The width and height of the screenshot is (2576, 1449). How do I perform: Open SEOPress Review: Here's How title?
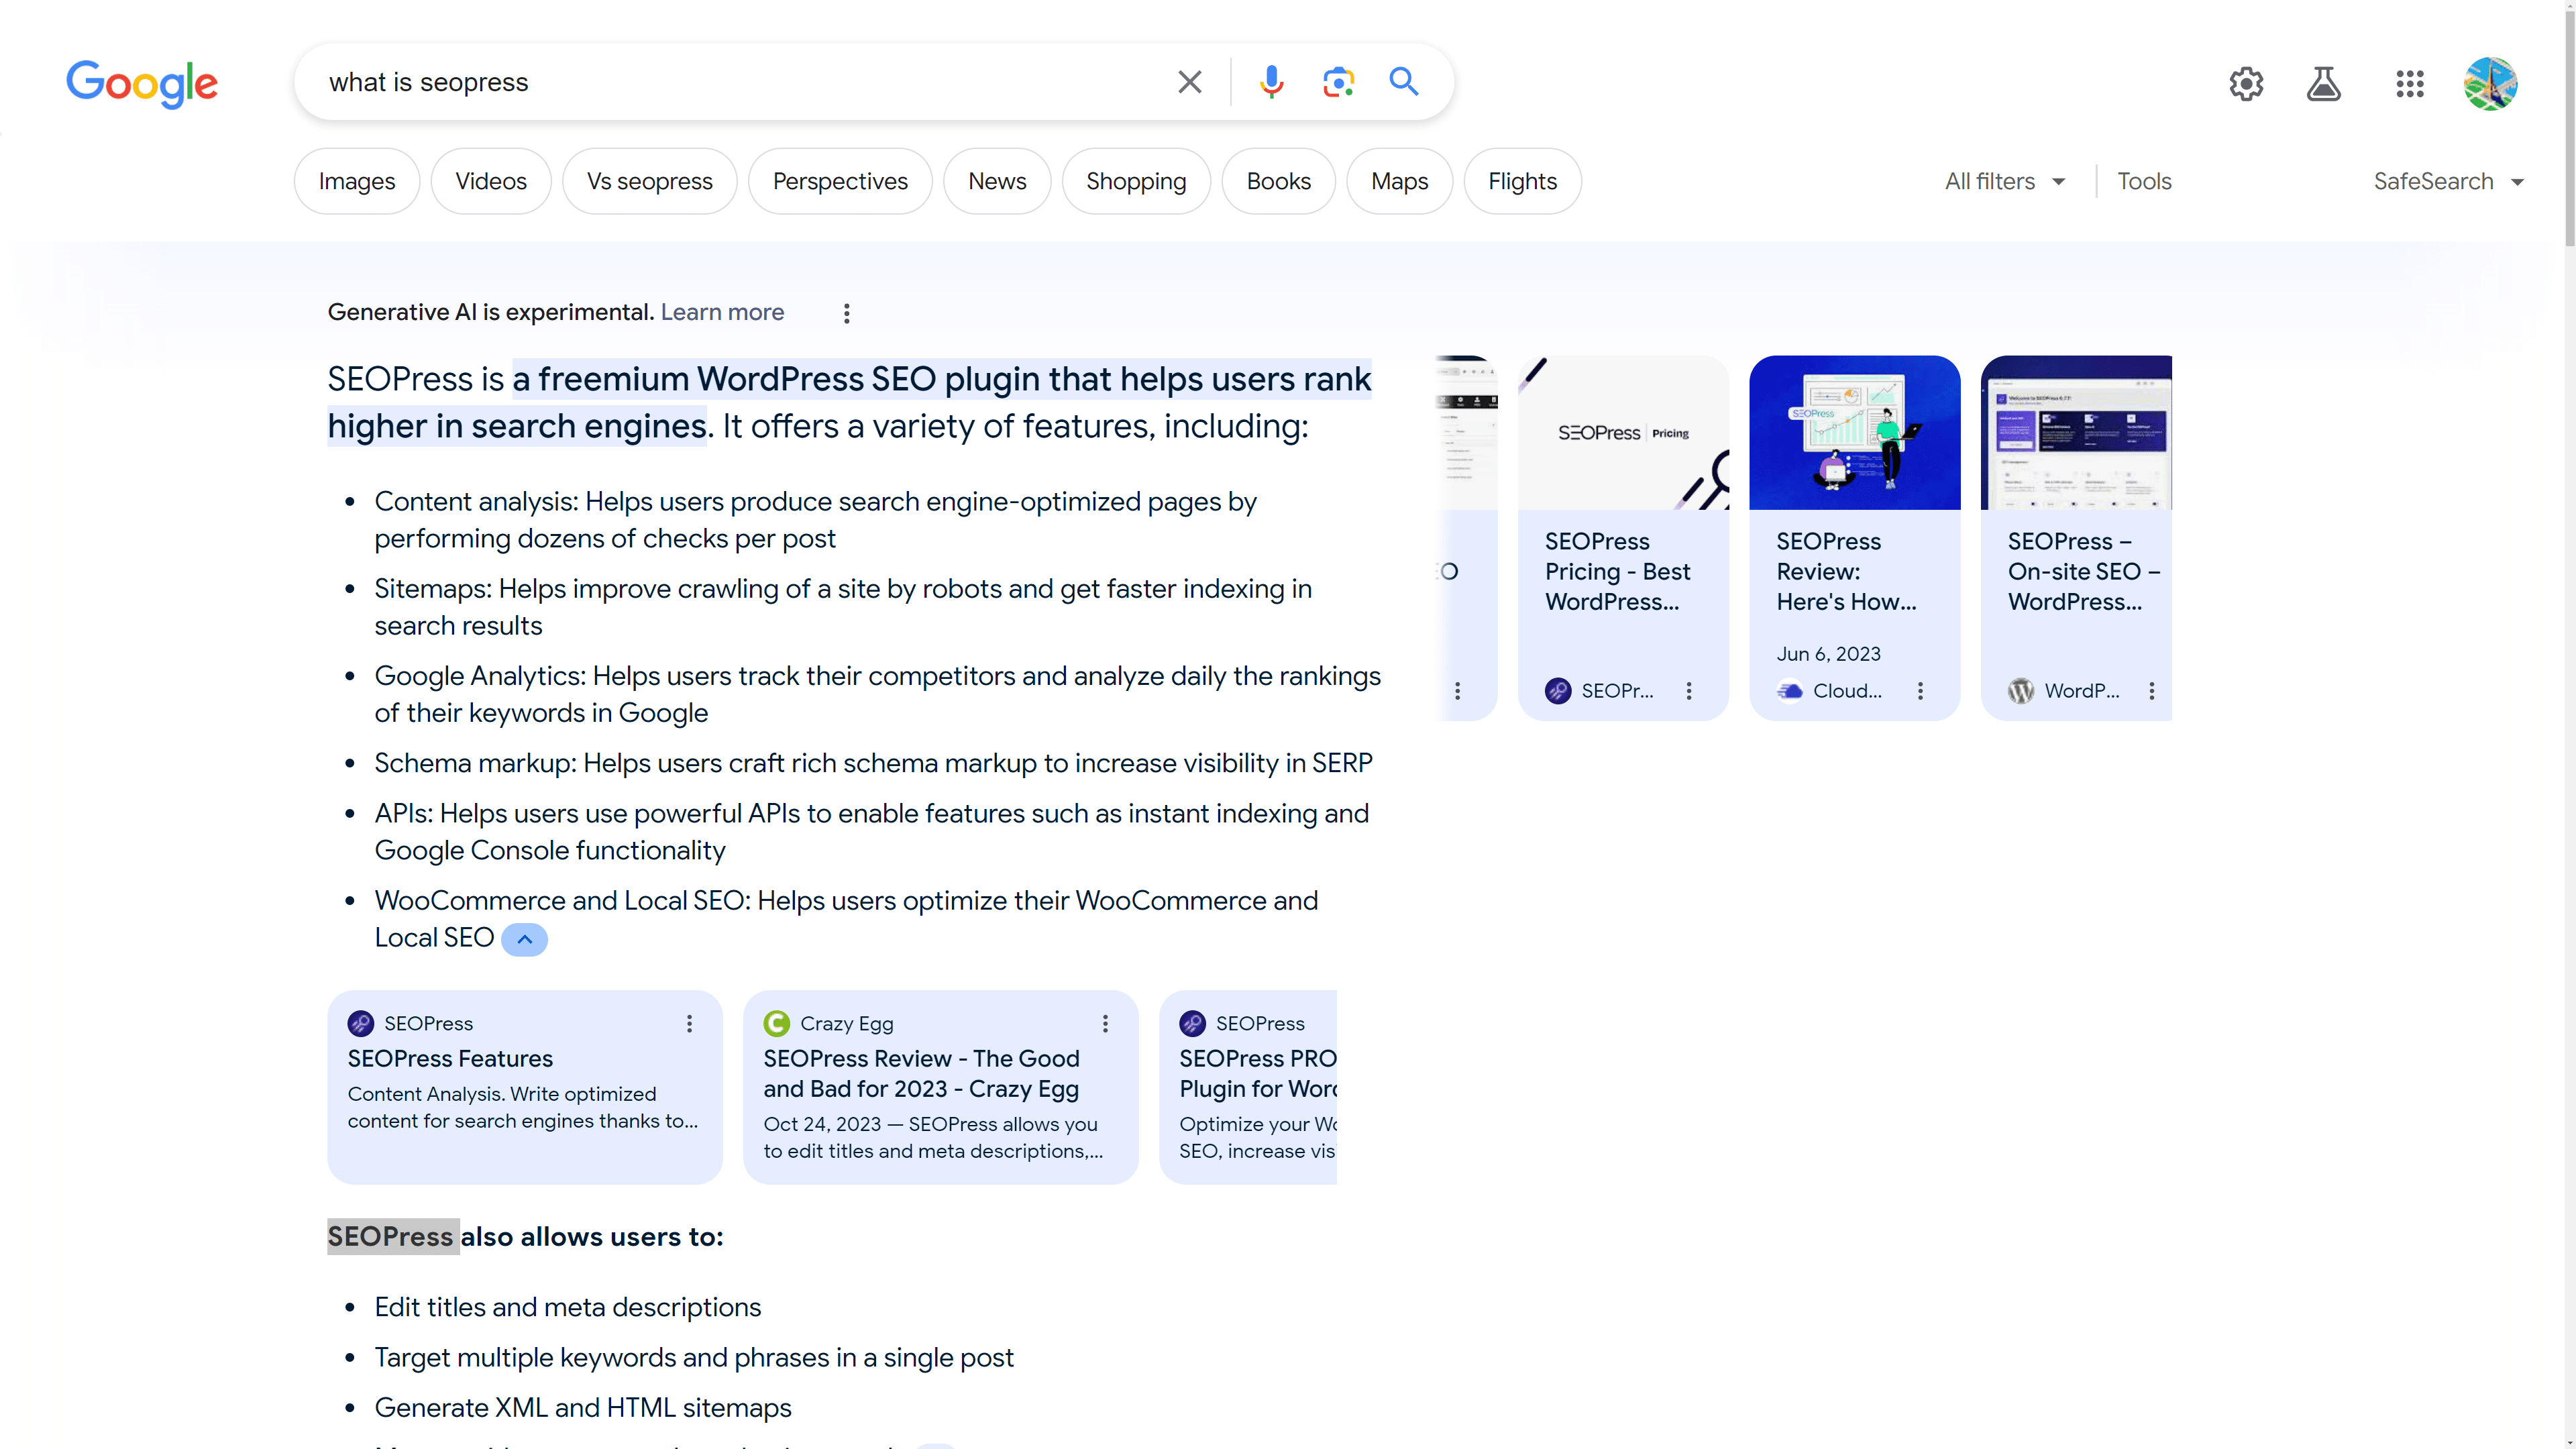coord(1846,571)
